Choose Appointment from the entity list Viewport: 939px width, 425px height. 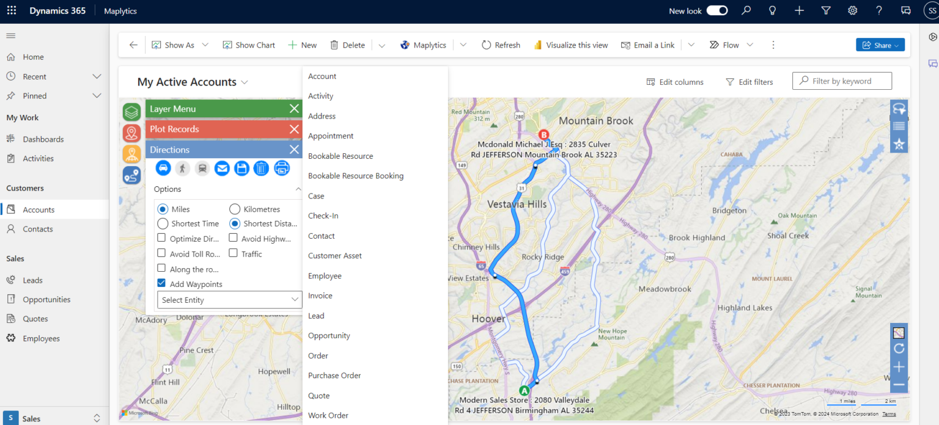coord(331,136)
